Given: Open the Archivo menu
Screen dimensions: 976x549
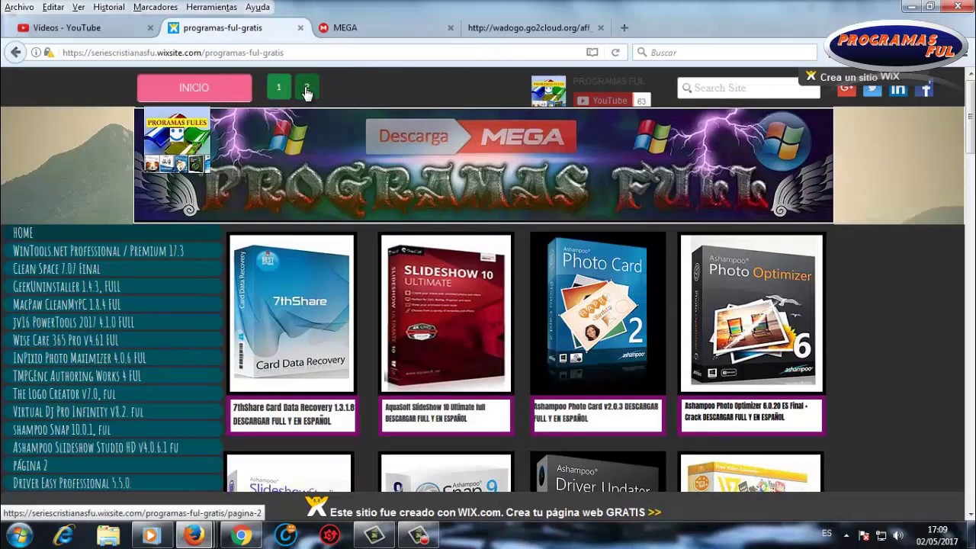Looking at the screenshot, I should tap(19, 7).
